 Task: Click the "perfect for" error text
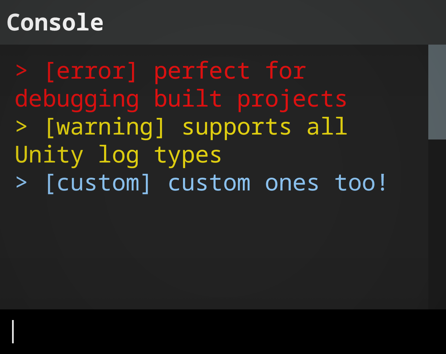230,71
